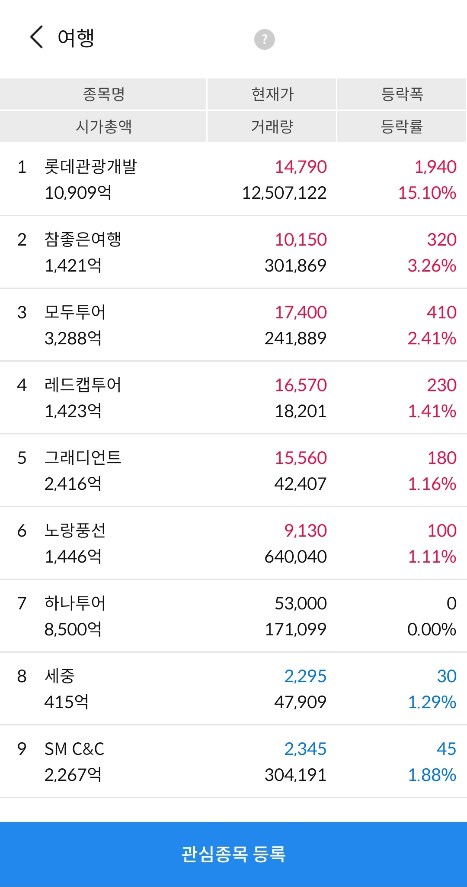Sort by 종목명 column header

click(103, 94)
